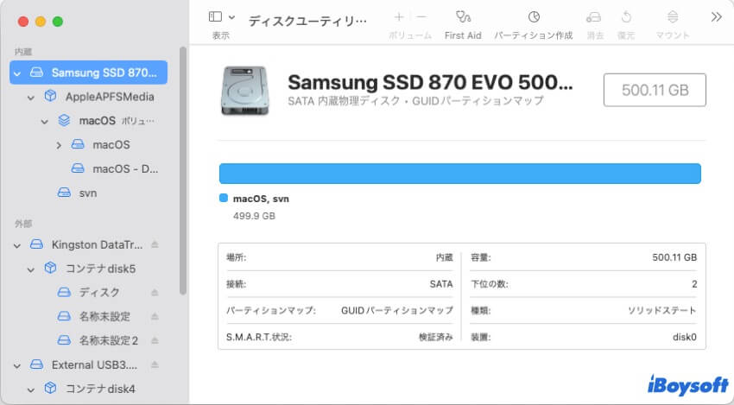Screen dimensions: 734x405
Task: Eject the Kingston DataTraveler drive
Action: click(155, 244)
